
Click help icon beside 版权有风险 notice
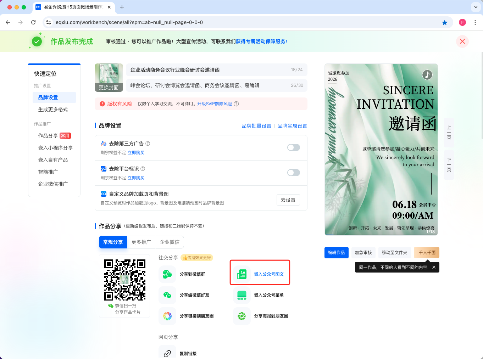[237, 104]
